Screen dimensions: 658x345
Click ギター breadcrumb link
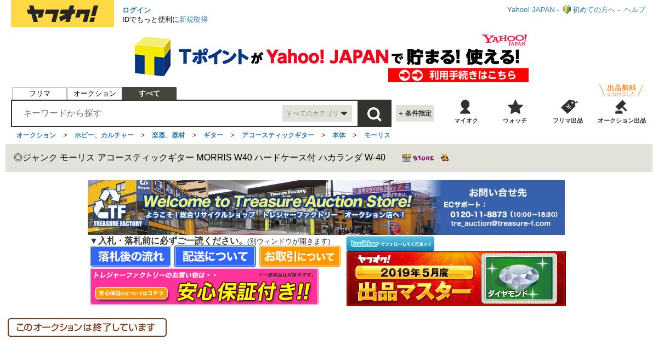click(213, 135)
